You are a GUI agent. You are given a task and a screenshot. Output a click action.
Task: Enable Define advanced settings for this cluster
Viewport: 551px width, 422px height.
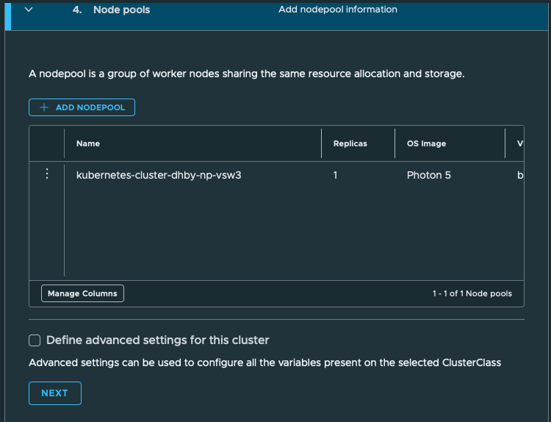(x=35, y=340)
